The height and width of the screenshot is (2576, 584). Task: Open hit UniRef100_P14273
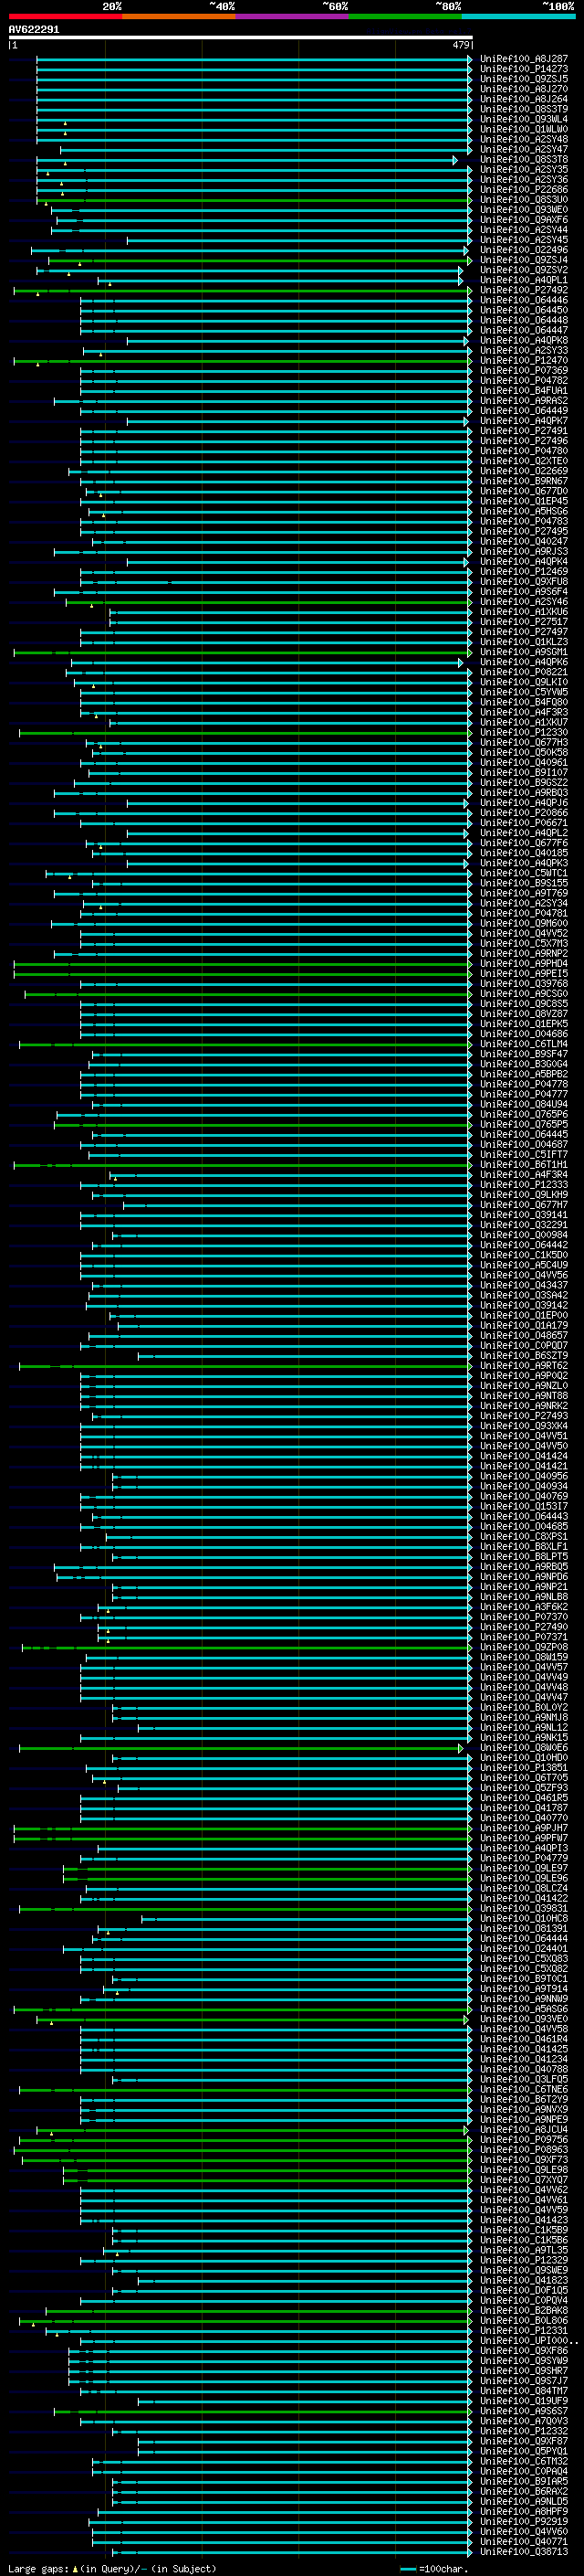(524, 69)
